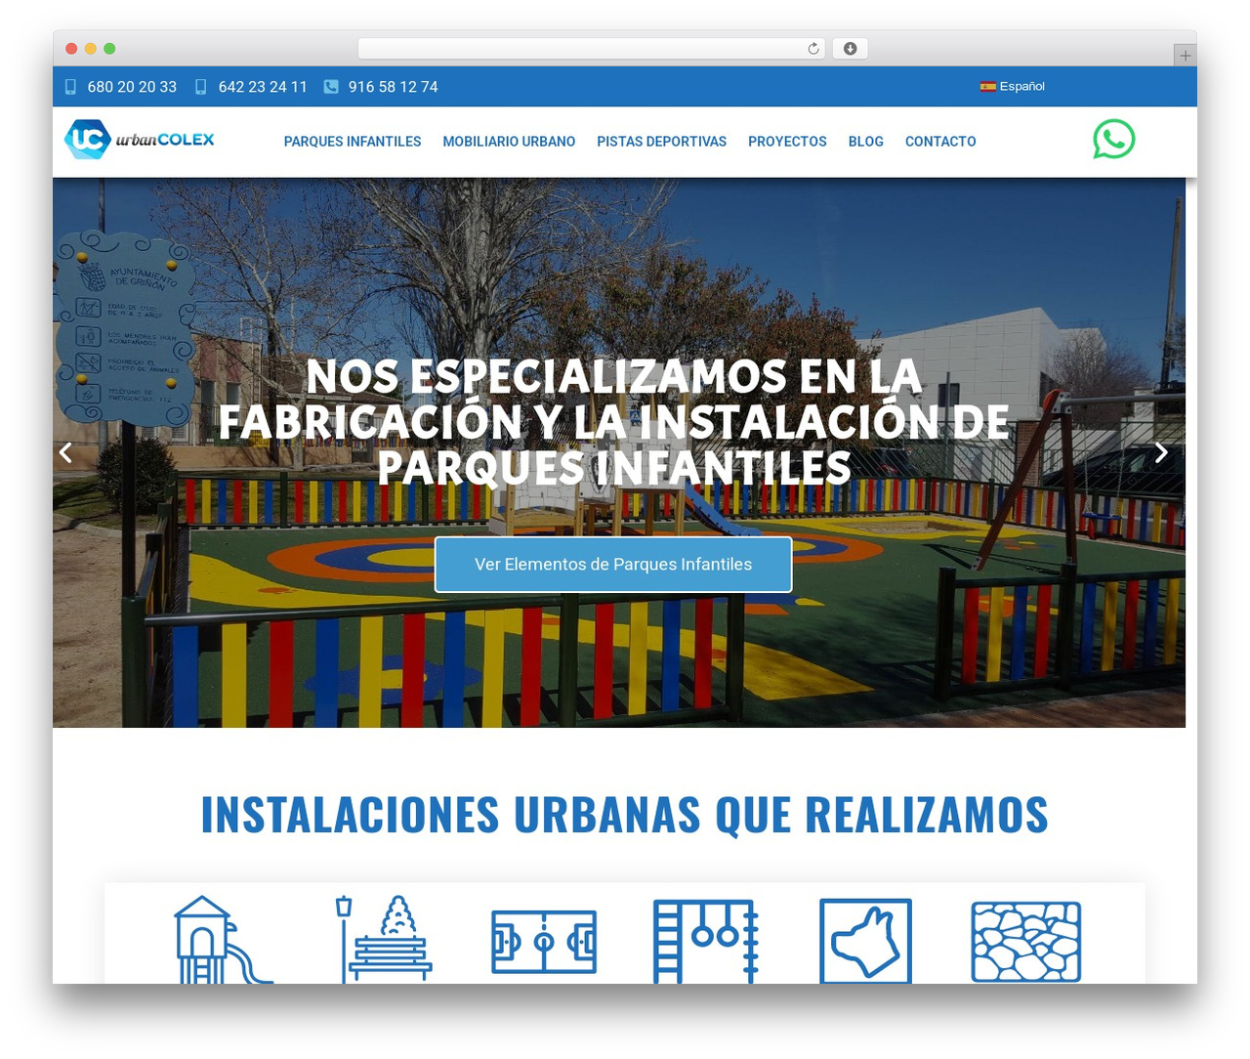Open a new browser tab with plus
Screen dimensions: 1250x1059
coord(1185,56)
